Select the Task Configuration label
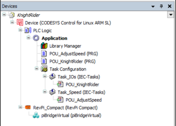176x126 pixels. click(68, 69)
